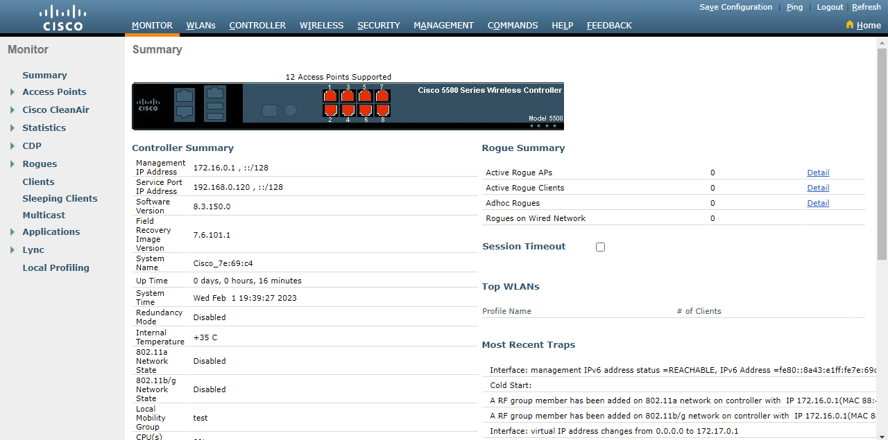Click port 6 on the controller image

click(365, 109)
